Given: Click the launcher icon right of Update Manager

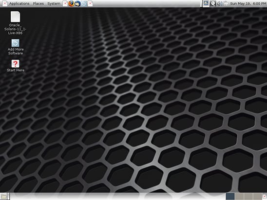Looking at the screenshot, I should point(90,3).
